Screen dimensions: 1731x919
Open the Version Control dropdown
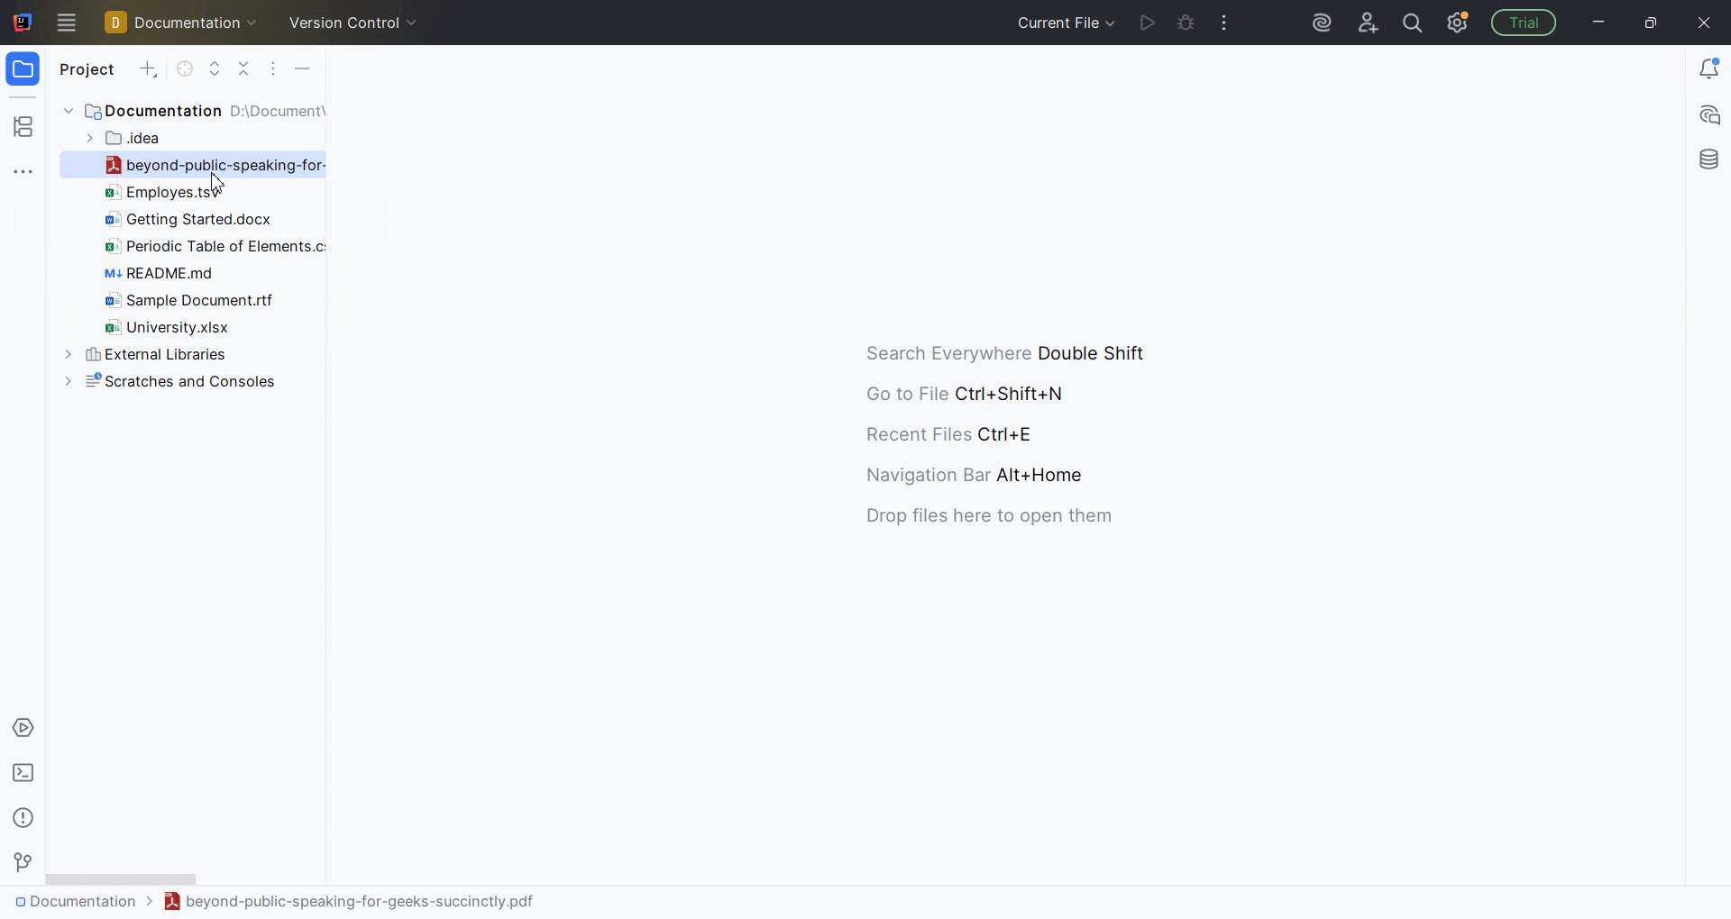click(353, 23)
